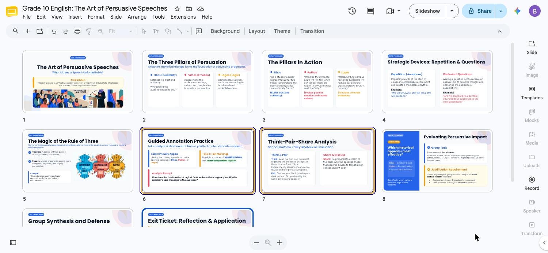
Task: Open the comments panel icon
Action: pos(370,11)
